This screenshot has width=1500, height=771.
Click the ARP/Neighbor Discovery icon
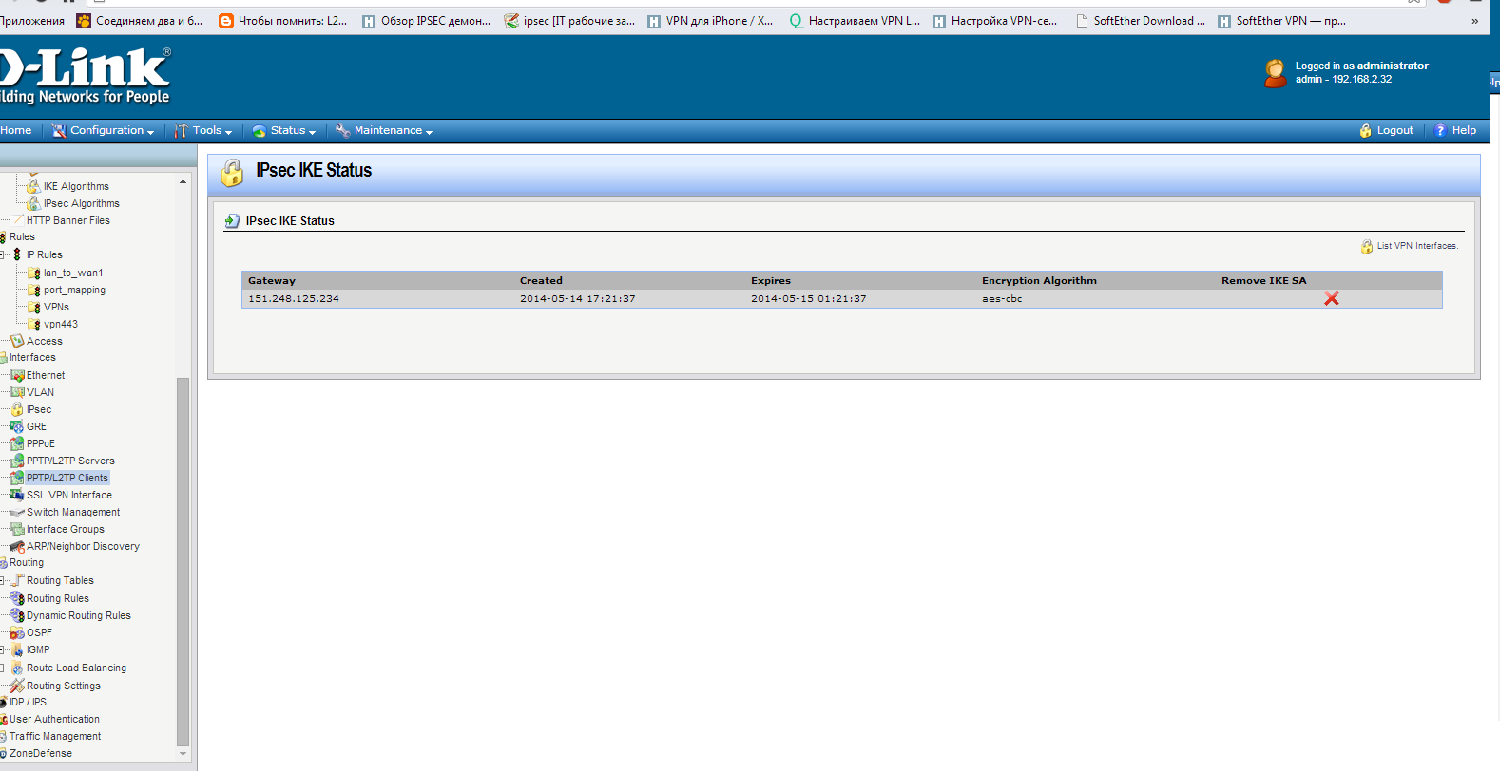point(17,546)
